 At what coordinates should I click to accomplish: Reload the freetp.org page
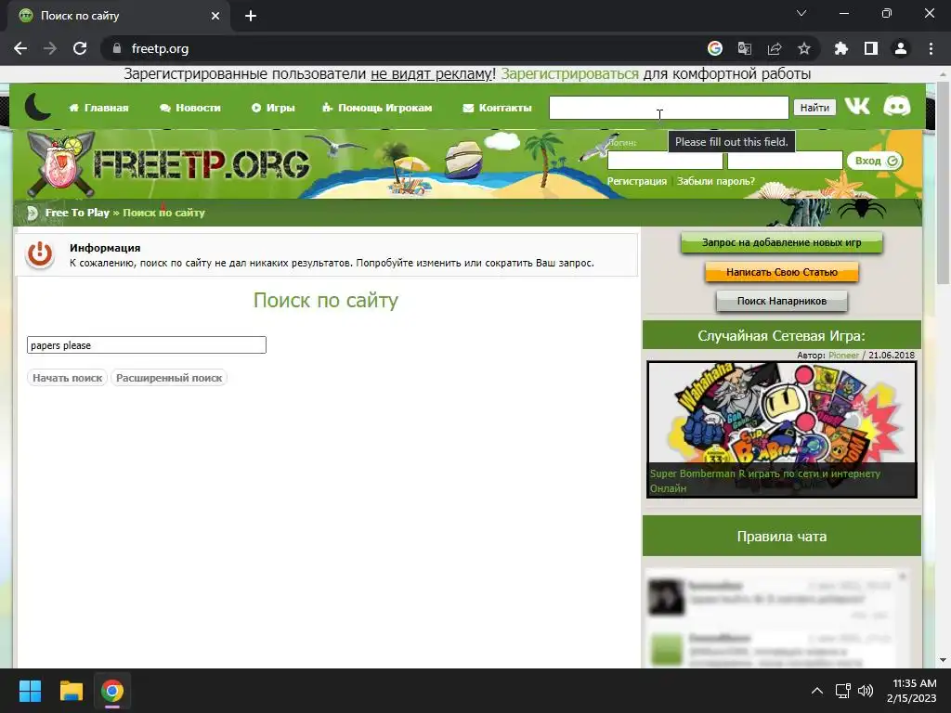[80, 48]
